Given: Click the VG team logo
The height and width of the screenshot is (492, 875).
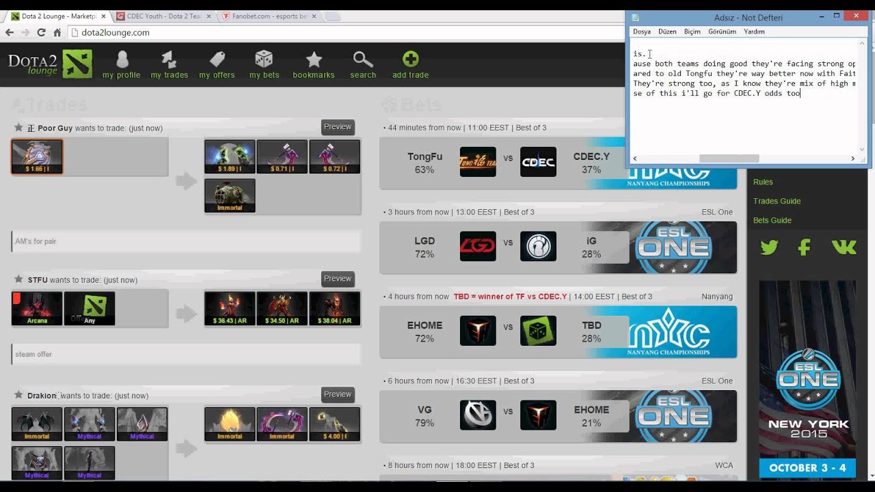Looking at the screenshot, I should tap(478, 415).
